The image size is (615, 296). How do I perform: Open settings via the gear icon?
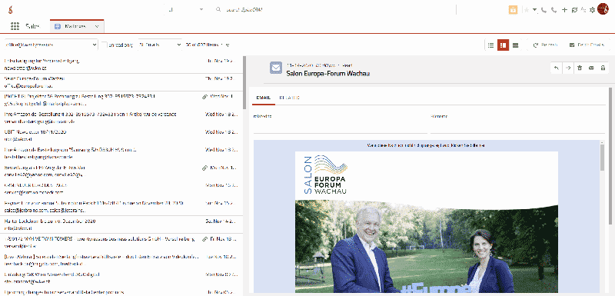(x=592, y=10)
